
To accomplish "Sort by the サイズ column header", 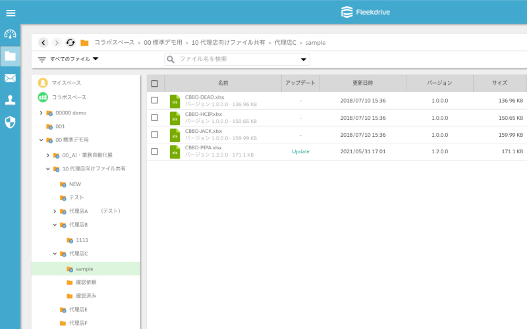I will 500,84.
